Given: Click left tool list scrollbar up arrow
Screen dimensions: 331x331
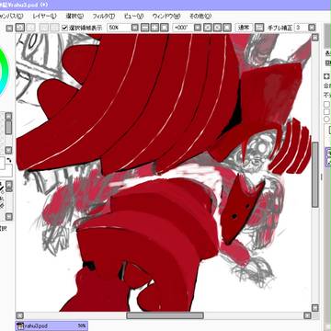Looking at the screenshot, I should coord(8,185).
